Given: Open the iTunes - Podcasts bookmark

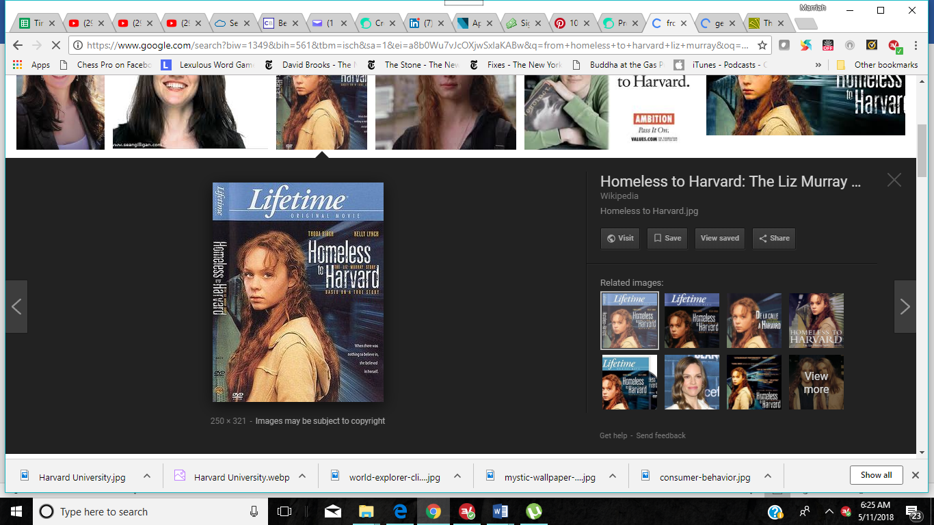Looking at the screenshot, I should 721,65.
